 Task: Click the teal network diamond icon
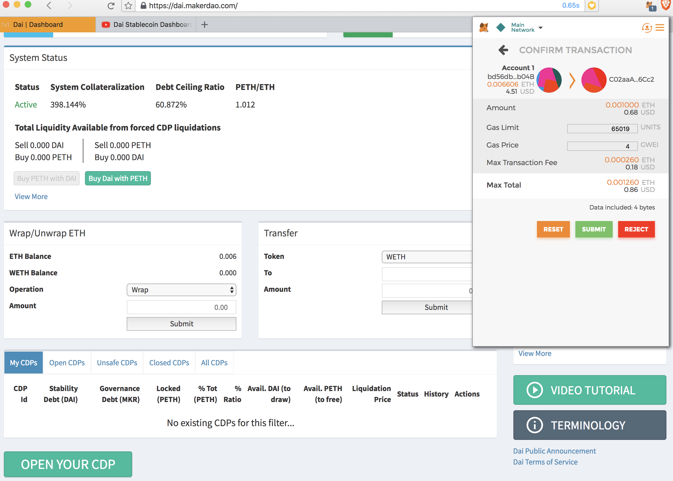[x=500, y=27]
